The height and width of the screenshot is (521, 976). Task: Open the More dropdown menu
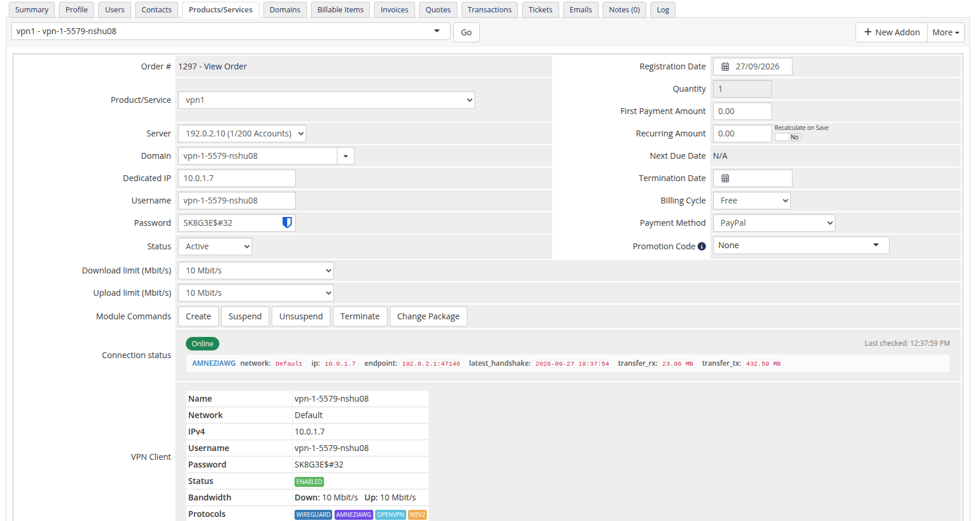coord(945,32)
